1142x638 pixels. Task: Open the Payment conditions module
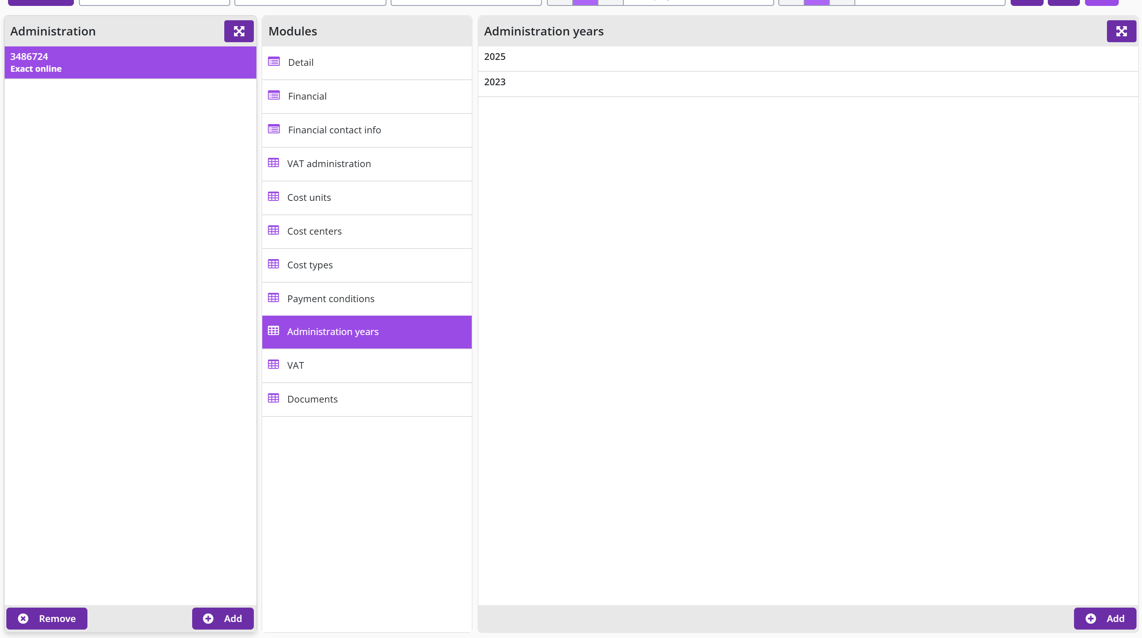tap(367, 299)
